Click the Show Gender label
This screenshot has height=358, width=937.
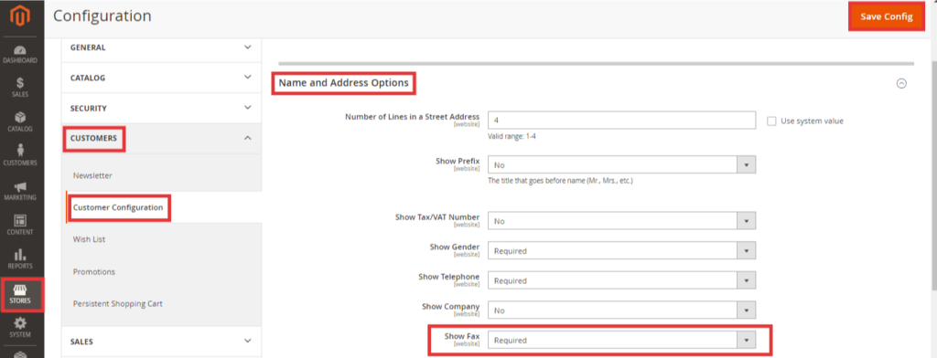click(454, 247)
